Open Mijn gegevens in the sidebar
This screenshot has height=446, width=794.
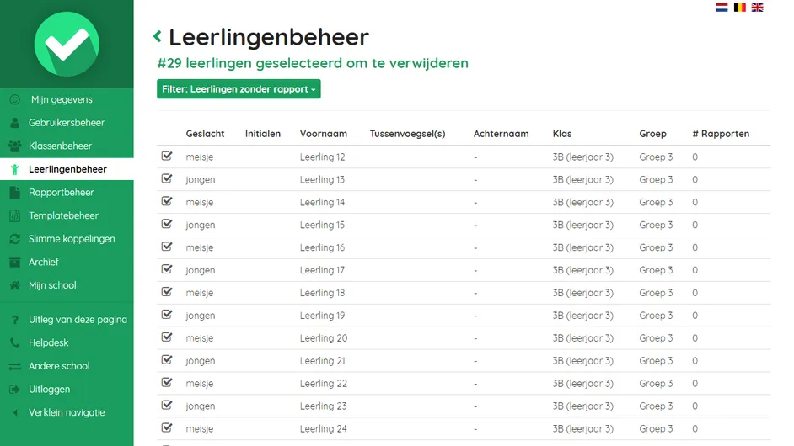click(x=62, y=99)
